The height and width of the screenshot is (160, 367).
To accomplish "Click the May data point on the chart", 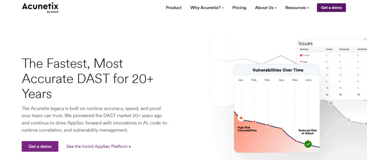I will pos(295,140).
